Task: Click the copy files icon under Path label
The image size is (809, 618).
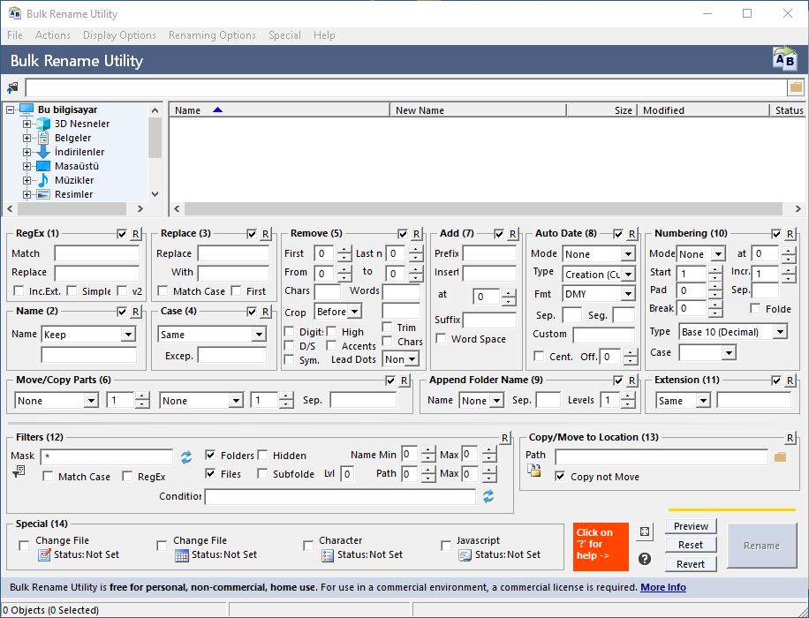Action: click(x=534, y=470)
